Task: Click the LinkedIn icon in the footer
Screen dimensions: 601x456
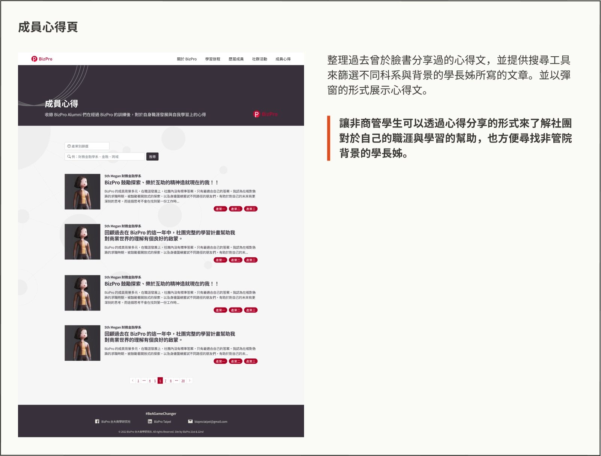Action: click(150, 421)
